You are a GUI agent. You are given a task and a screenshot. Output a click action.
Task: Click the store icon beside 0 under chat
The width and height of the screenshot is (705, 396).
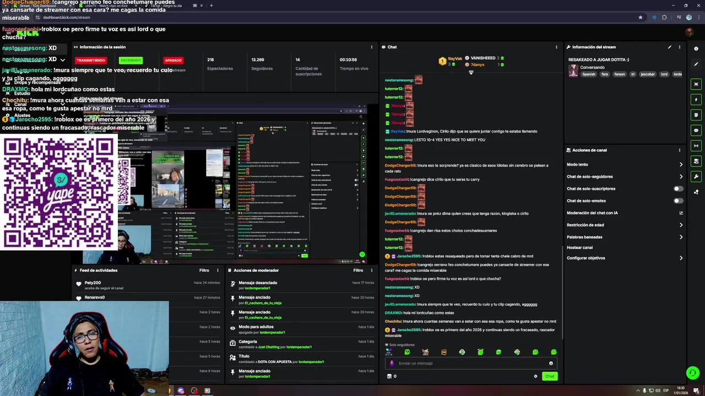(389, 376)
